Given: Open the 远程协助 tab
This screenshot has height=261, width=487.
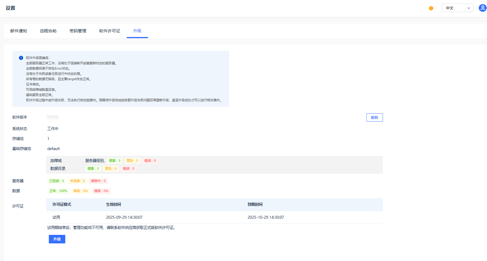Looking at the screenshot, I should click(48, 31).
